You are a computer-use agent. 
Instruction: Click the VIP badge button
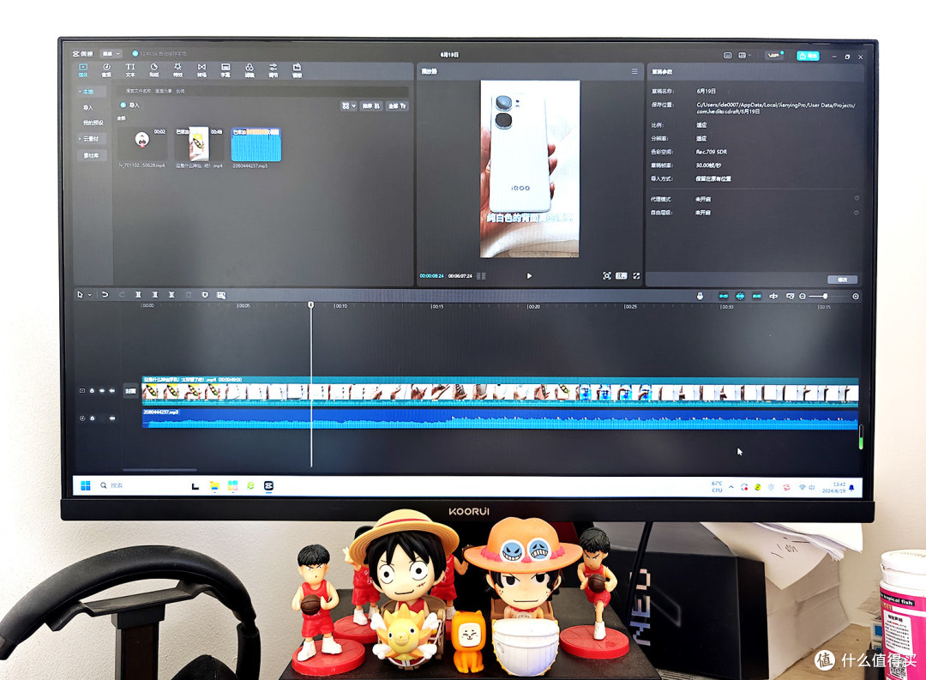pyautogui.click(x=774, y=55)
